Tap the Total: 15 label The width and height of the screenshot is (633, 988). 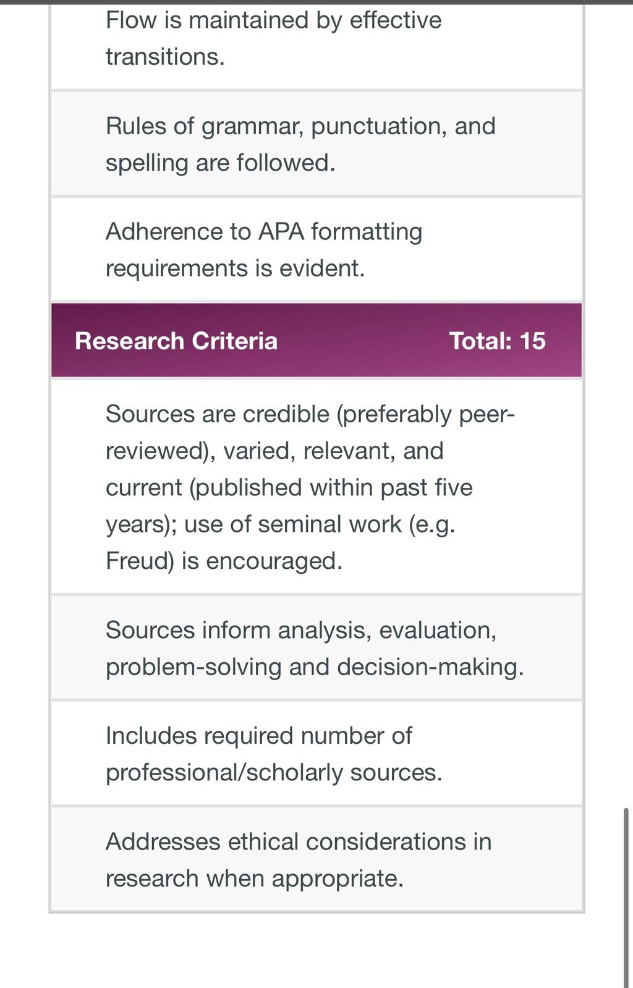497,341
